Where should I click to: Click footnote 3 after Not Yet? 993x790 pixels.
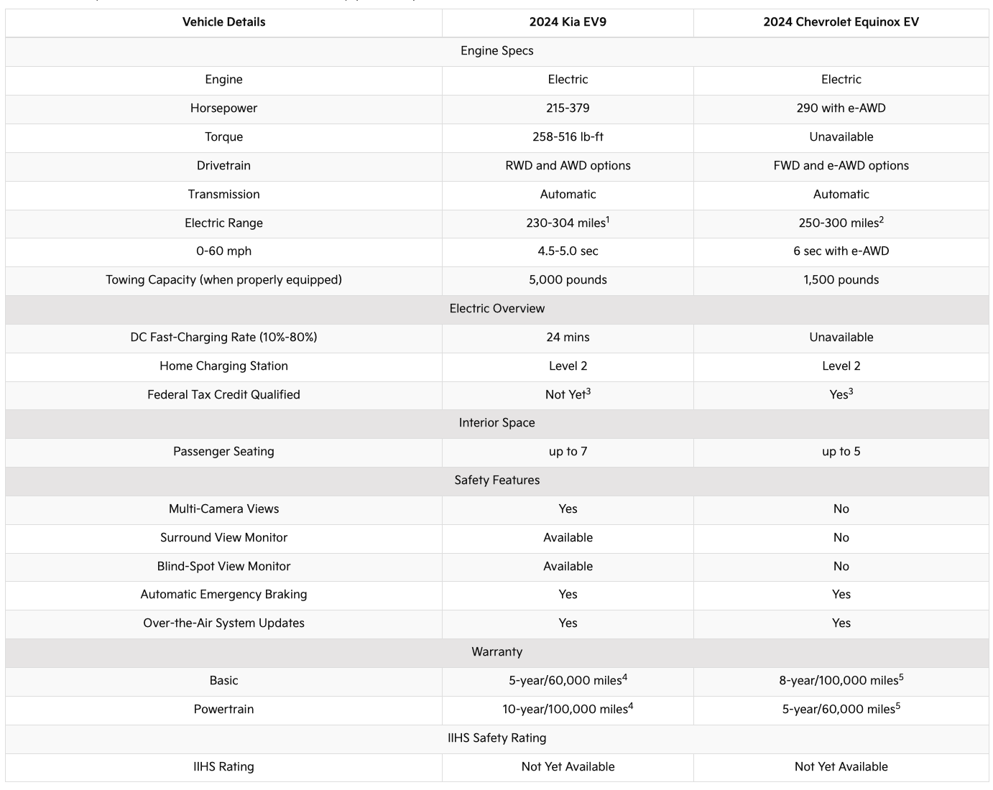588,391
